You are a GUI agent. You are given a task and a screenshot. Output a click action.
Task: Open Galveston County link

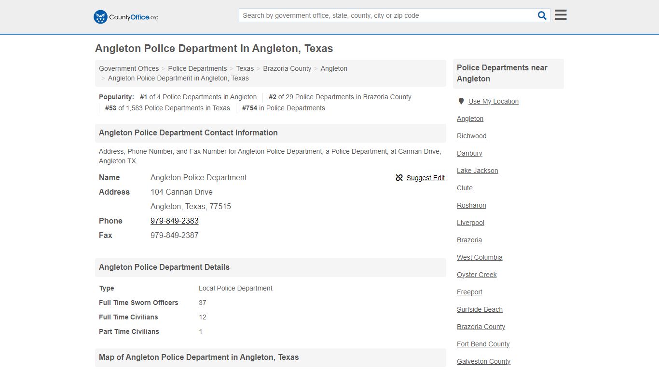[483, 361]
